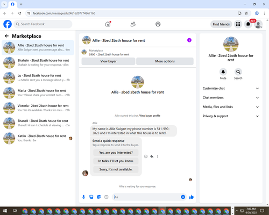Click the listing thumbnail in the right panel
Image resolution: width=269 pixels, height=215 pixels.
[x=231, y=44]
